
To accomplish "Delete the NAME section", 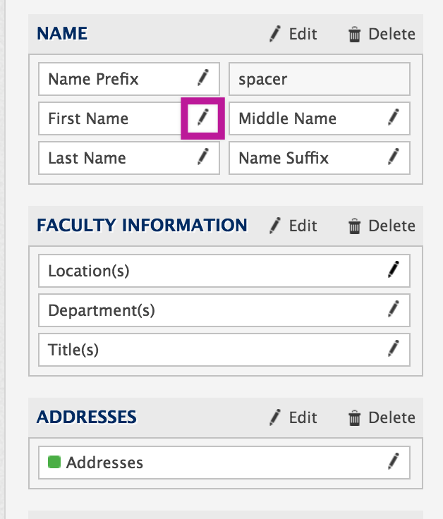I will [382, 34].
